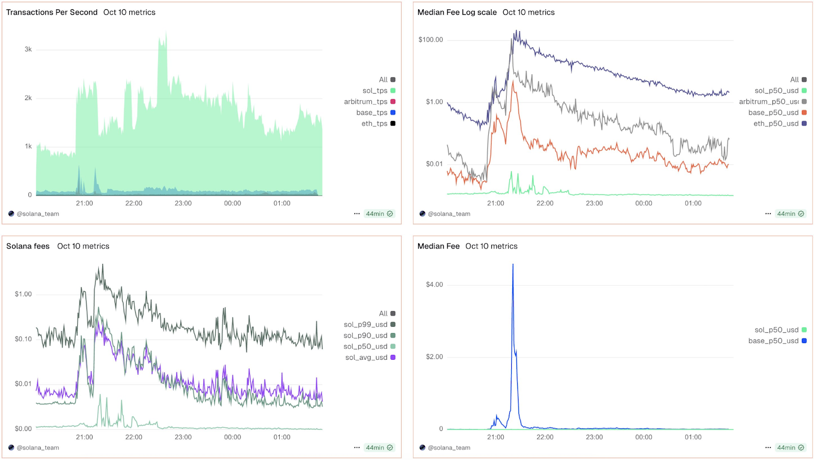Toggle base_p50_usd series in Median Fee legend

pos(777,341)
